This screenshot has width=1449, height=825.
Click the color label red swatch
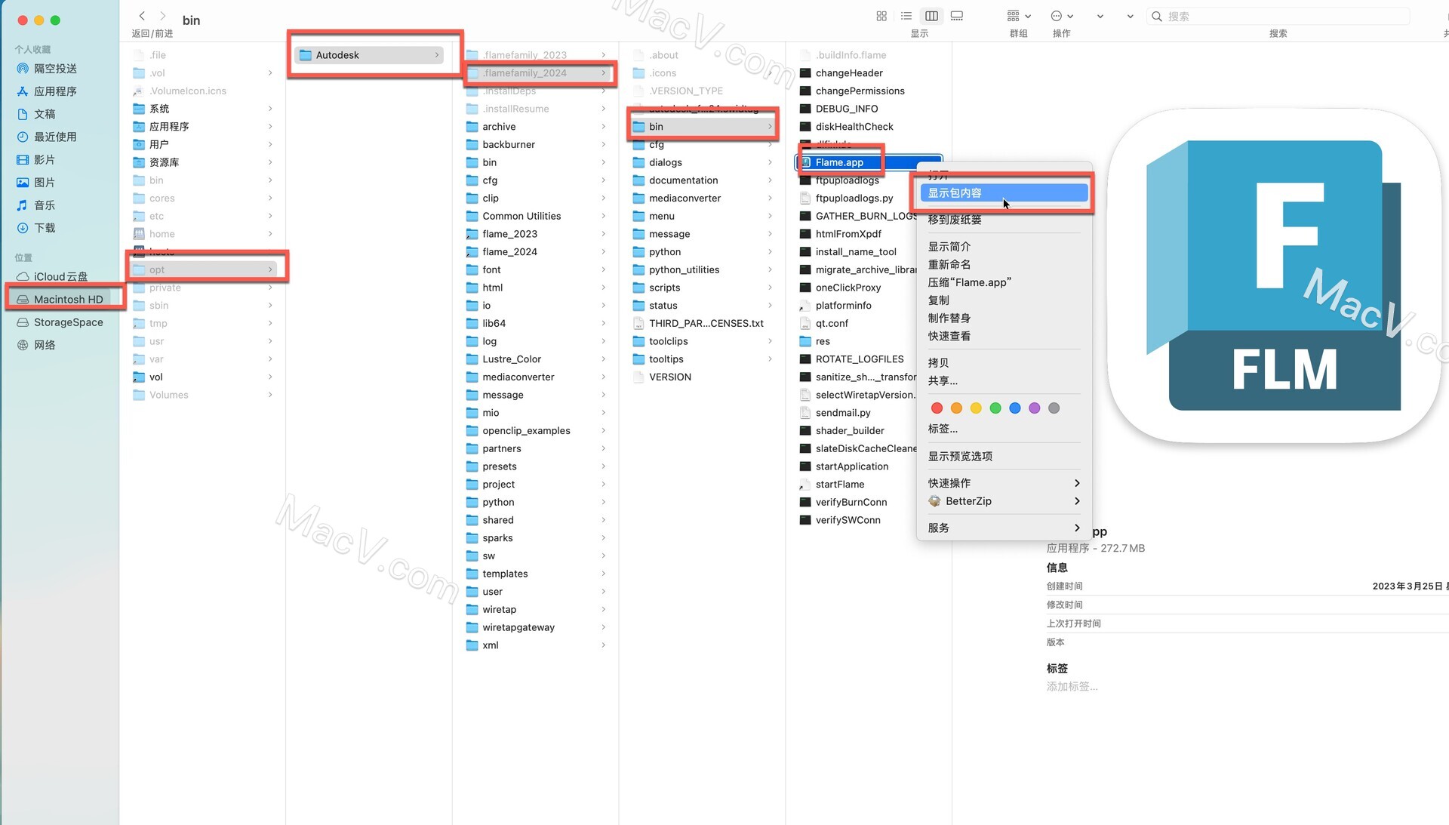coord(936,408)
